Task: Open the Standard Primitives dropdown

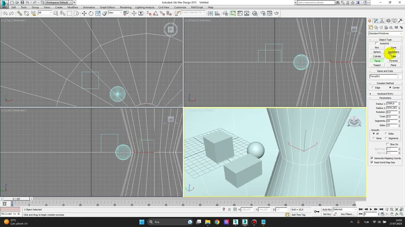Action: pos(385,33)
